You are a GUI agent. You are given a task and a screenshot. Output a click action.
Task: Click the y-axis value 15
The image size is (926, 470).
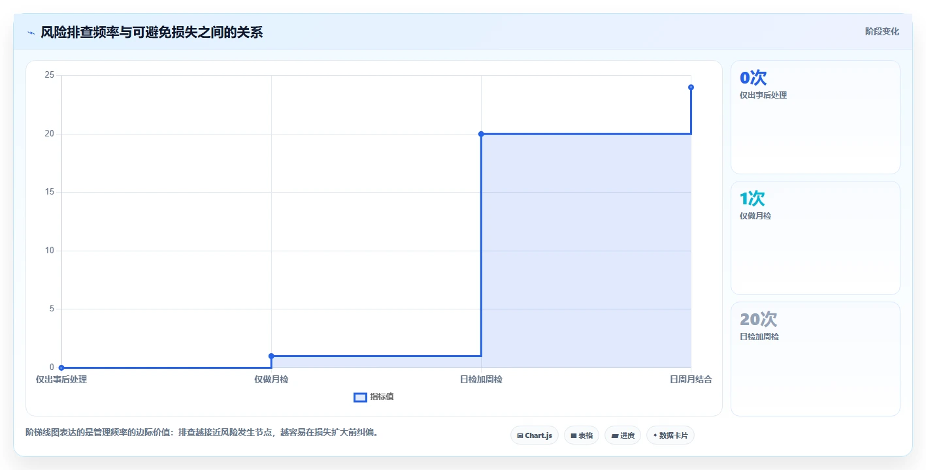tap(49, 192)
